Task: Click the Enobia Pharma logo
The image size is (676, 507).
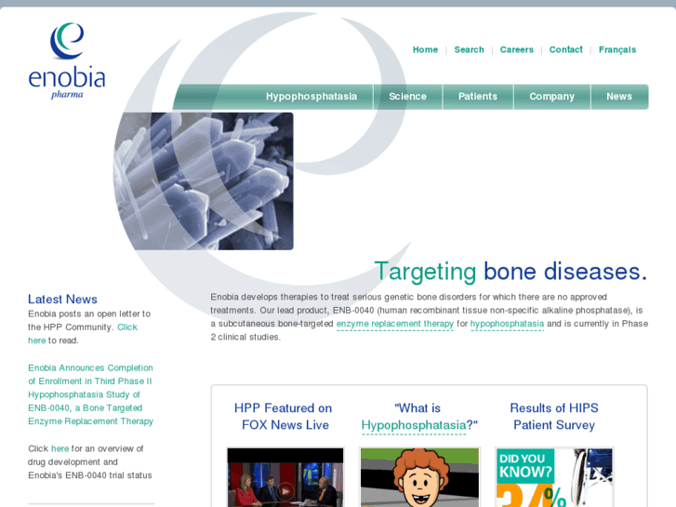Action: coord(67,60)
